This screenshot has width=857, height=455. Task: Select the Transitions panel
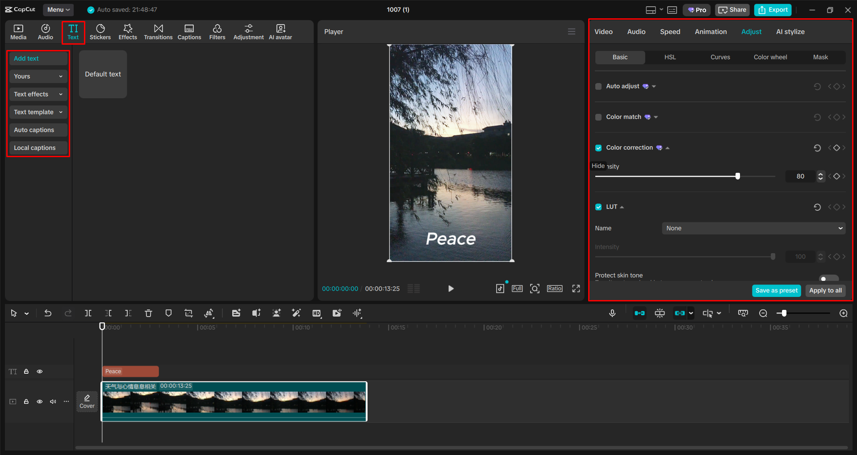tap(158, 31)
